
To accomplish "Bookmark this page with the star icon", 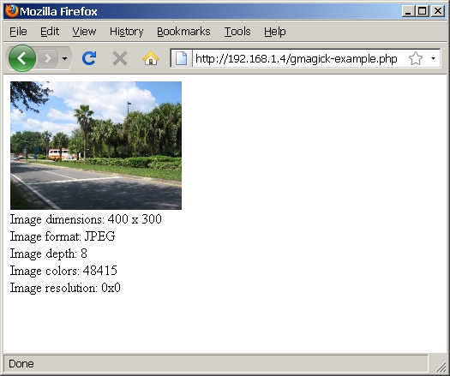I will [x=415, y=58].
